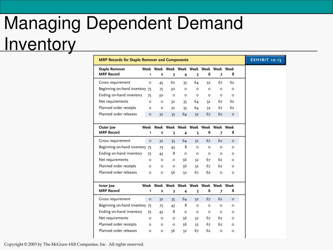This screenshot has width=333, height=250.
Task: Select Outer Jaw planned order releases 56 in week 3
Action: pos(173,173)
